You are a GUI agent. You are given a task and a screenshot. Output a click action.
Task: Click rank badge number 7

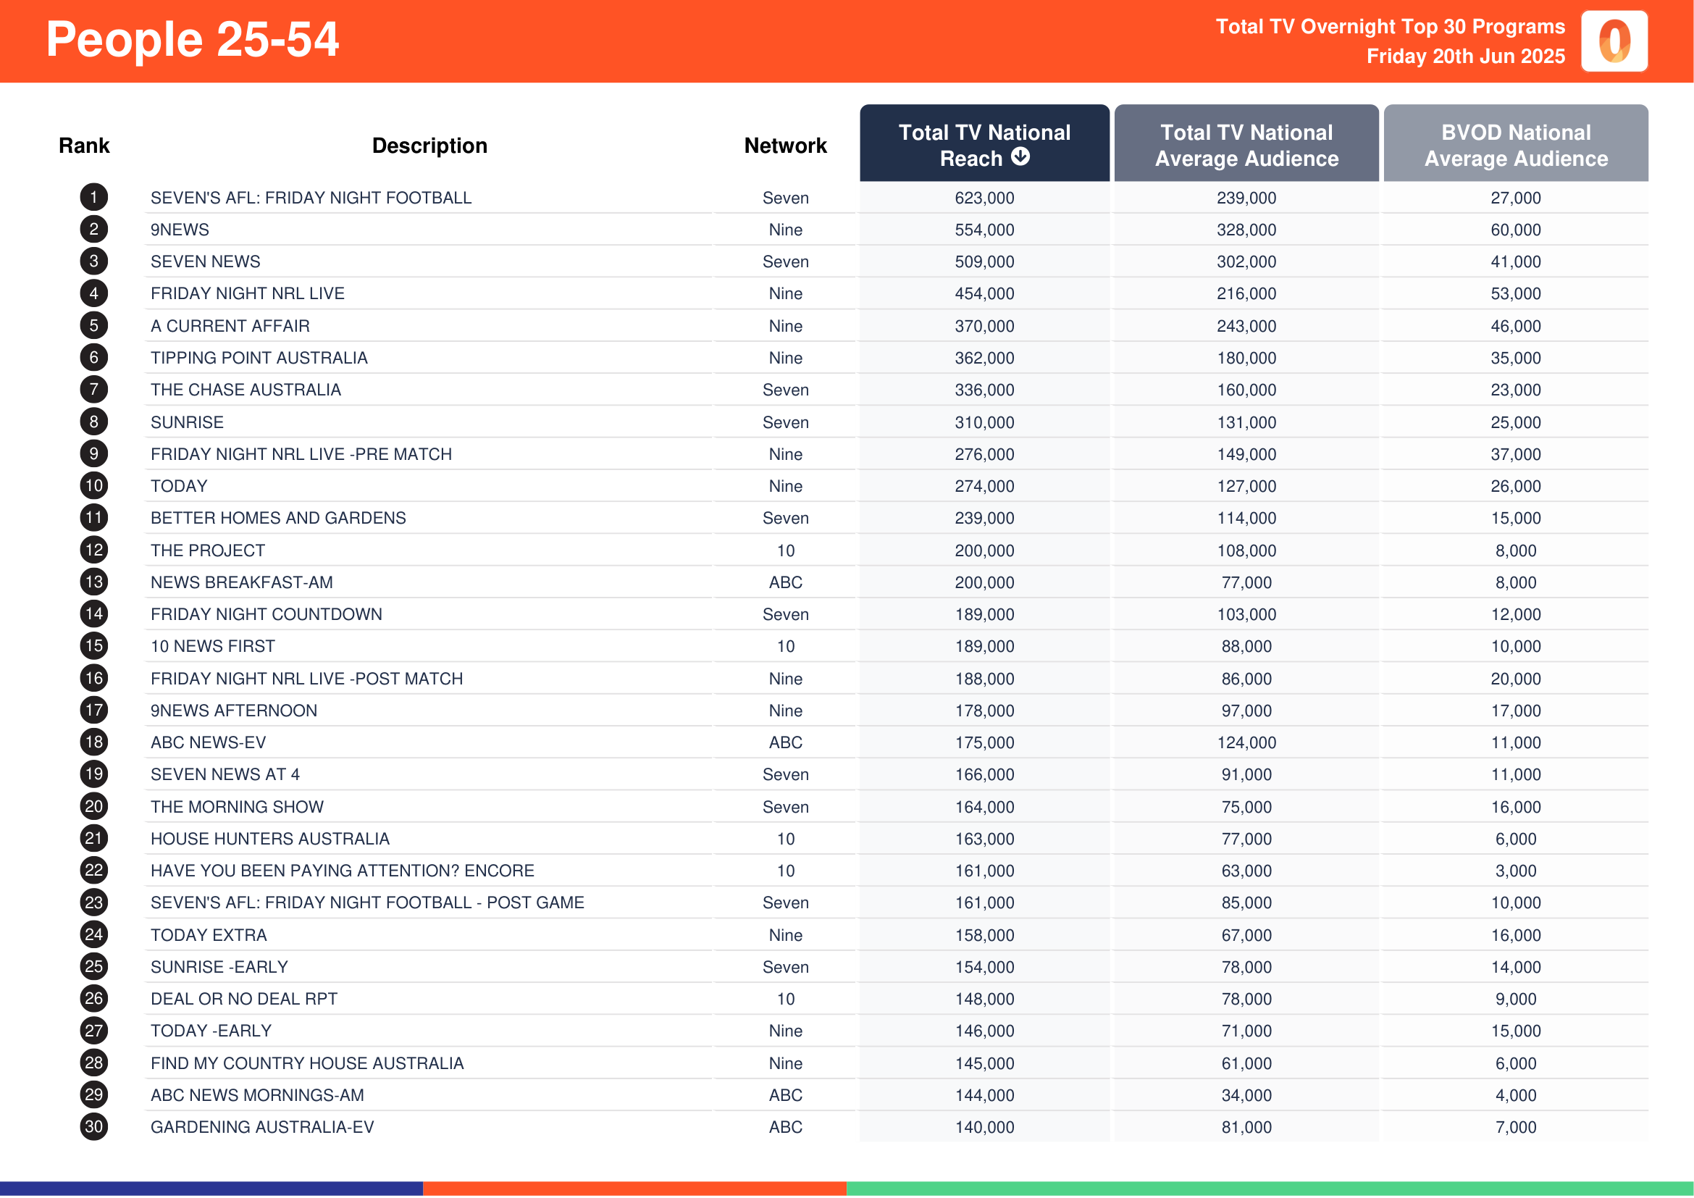(93, 390)
